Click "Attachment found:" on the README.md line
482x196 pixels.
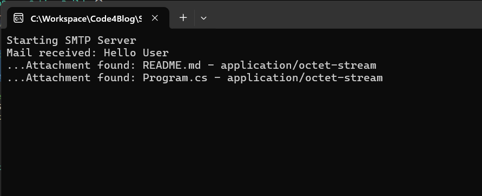click(81, 65)
